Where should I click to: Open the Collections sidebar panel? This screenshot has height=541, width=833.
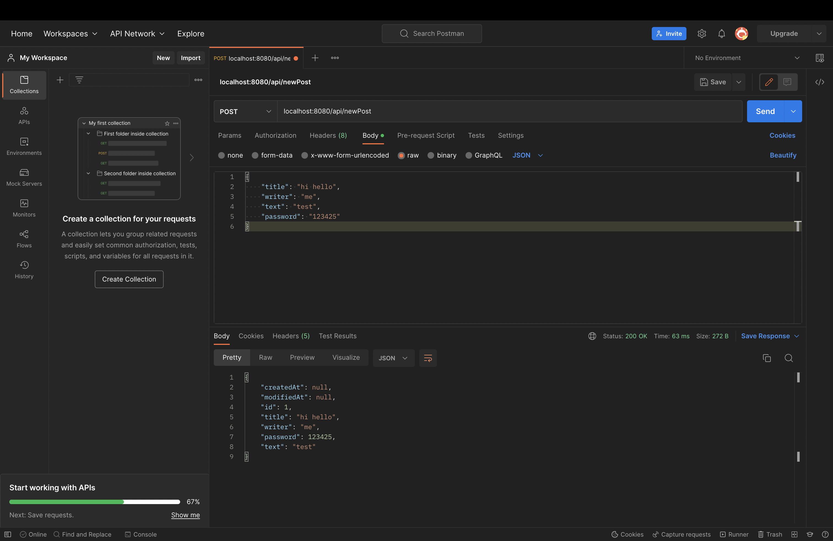(x=24, y=85)
